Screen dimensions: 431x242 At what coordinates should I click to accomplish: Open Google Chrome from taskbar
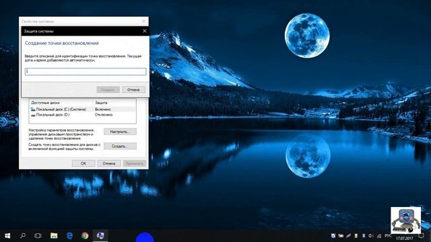[85, 236]
